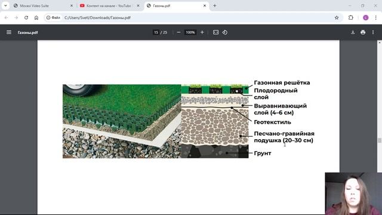This screenshot has height=215, width=382.
Task: Click the label Газонная решётка
Action: [282, 82]
